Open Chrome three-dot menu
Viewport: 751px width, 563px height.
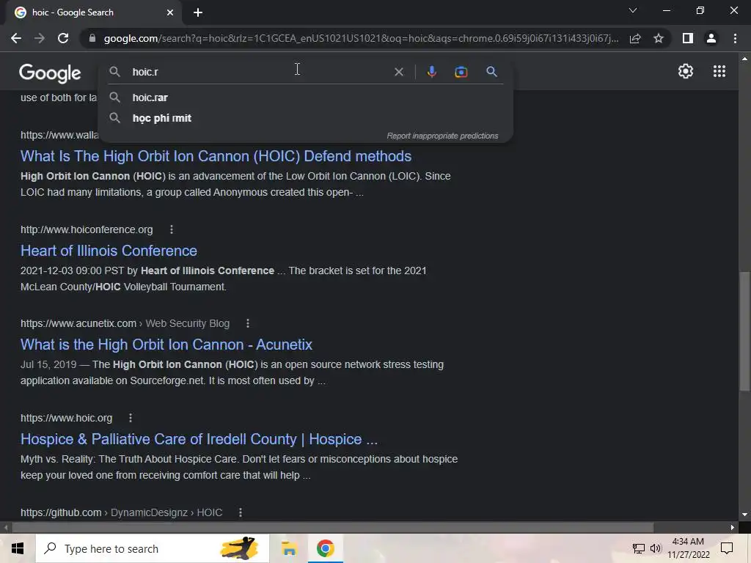pos(735,38)
